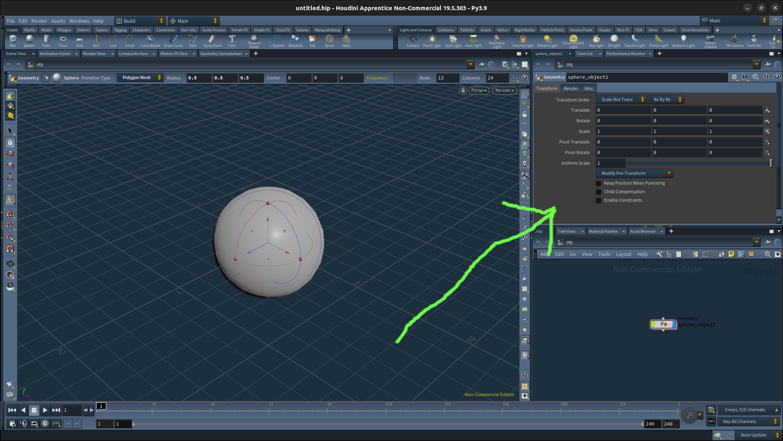Add a Camera from the shelf
Viewport: 783px width, 441px height.
(x=413, y=41)
